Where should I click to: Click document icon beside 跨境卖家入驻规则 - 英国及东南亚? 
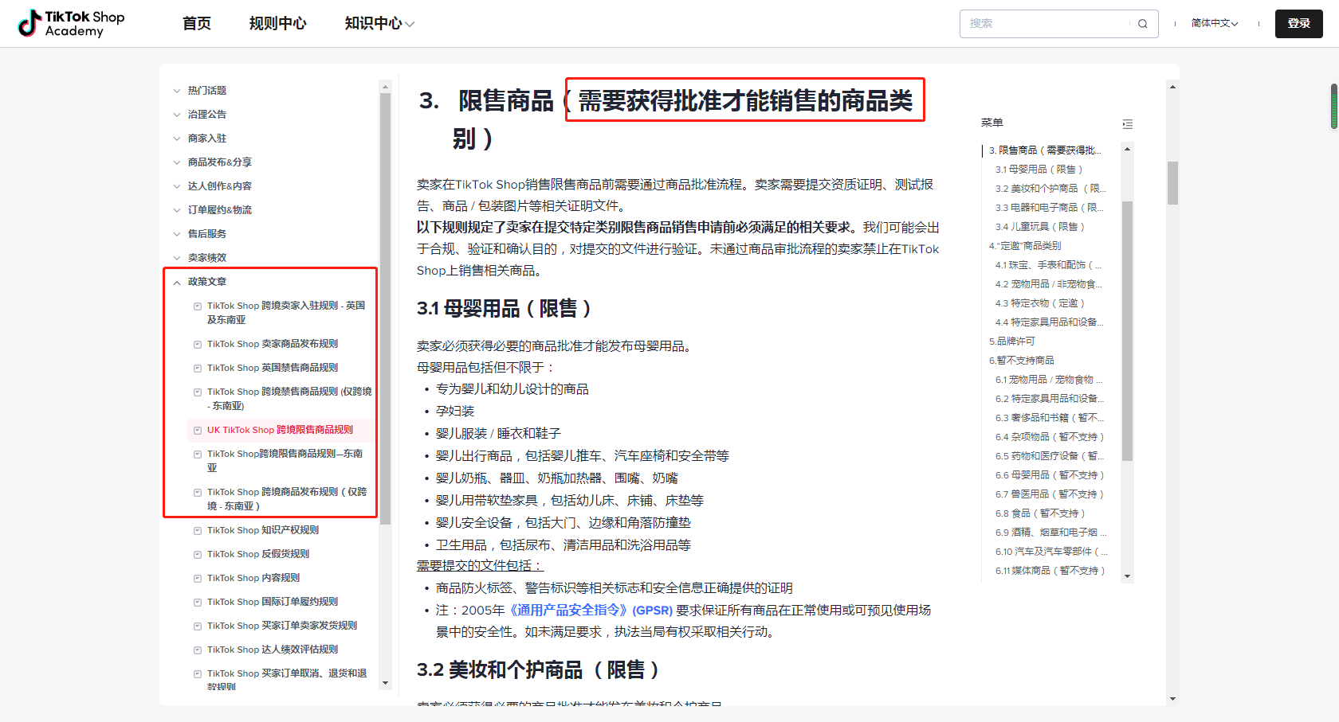pos(198,306)
